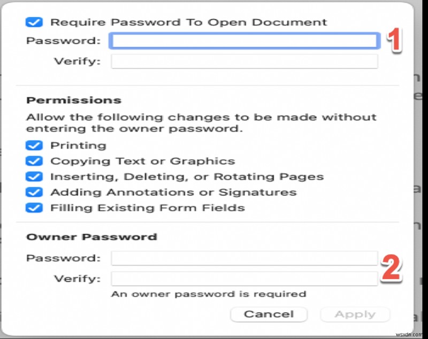Uncheck Copying Text or Graphics
The height and width of the screenshot is (339, 428).
[34, 160]
